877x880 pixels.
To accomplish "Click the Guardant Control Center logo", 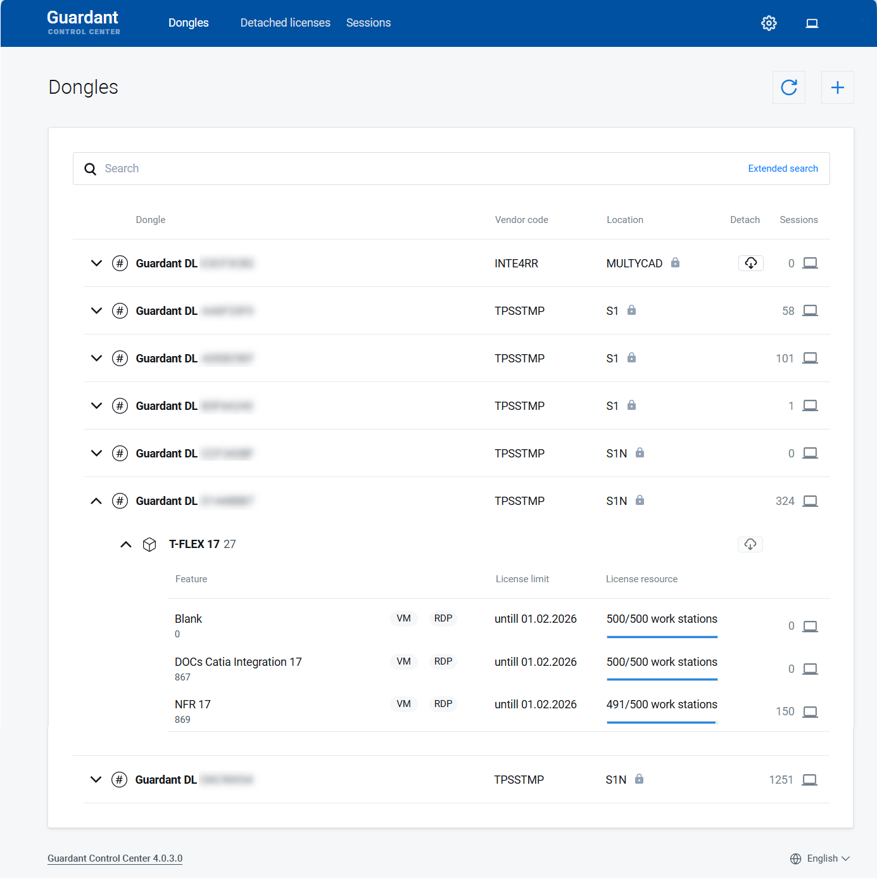I will pyautogui.click(x=84, y=22).
